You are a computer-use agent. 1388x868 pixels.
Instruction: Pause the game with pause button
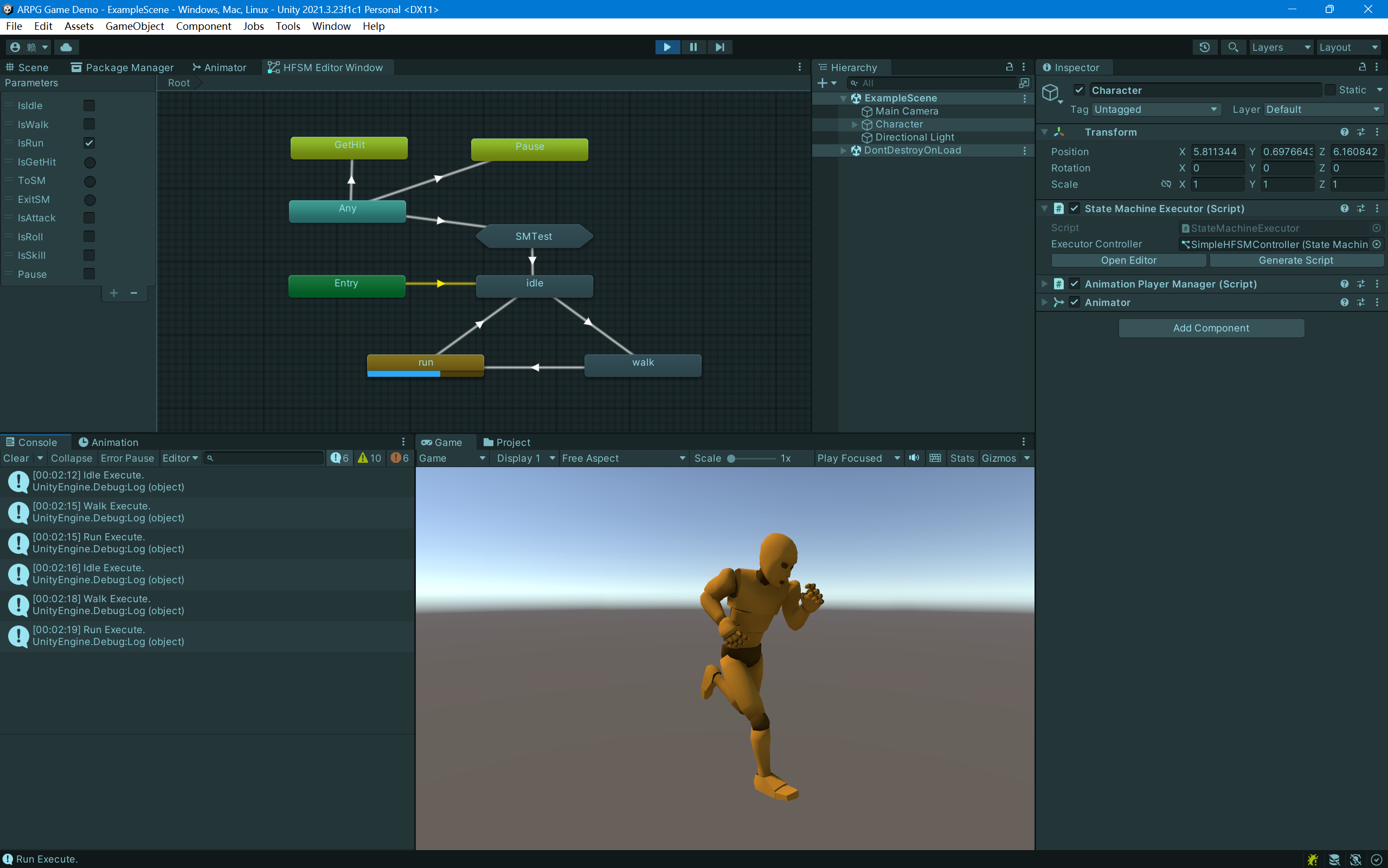[693, 47]
